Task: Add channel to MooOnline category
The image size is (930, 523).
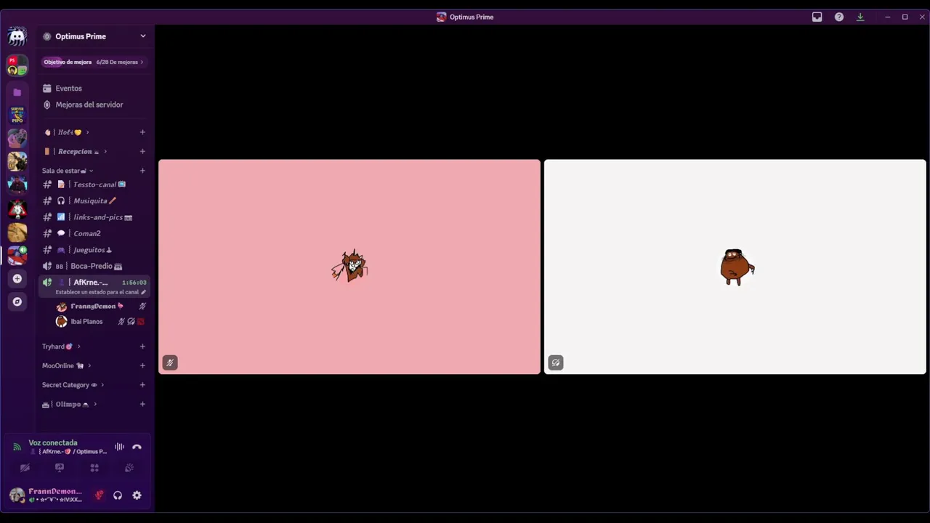Action: [x=142, y=365]
